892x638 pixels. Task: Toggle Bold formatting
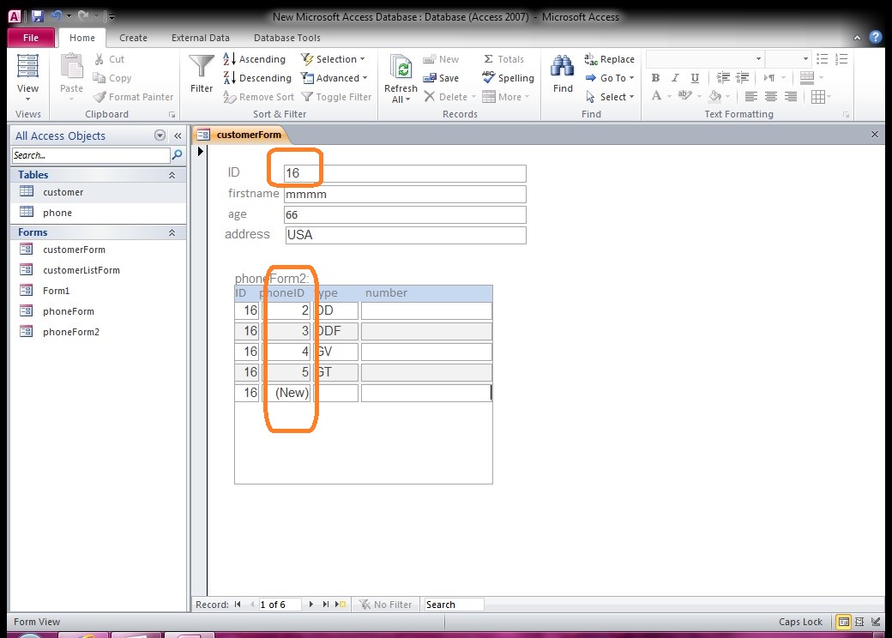pos(656,78)
